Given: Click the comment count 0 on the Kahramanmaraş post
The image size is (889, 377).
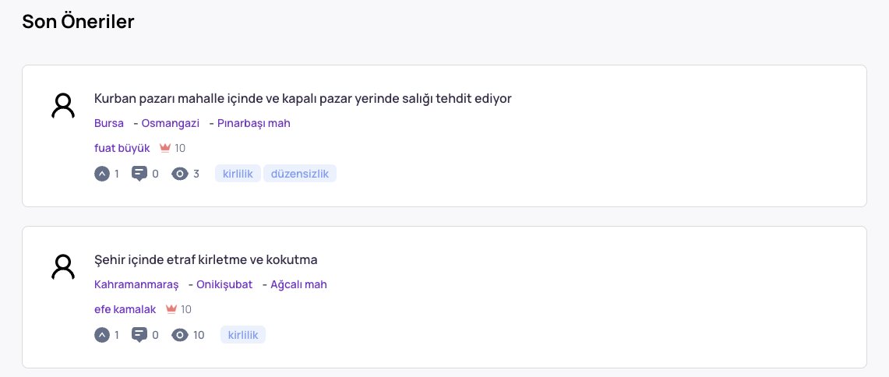Looking at the screenshot, I should [155, 335].
